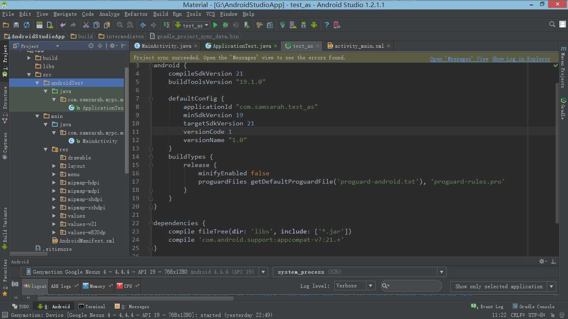This screenshot has height=319, width=568.
Task: Open Settings via the wrench icon
Action: [x=259, y=25]
